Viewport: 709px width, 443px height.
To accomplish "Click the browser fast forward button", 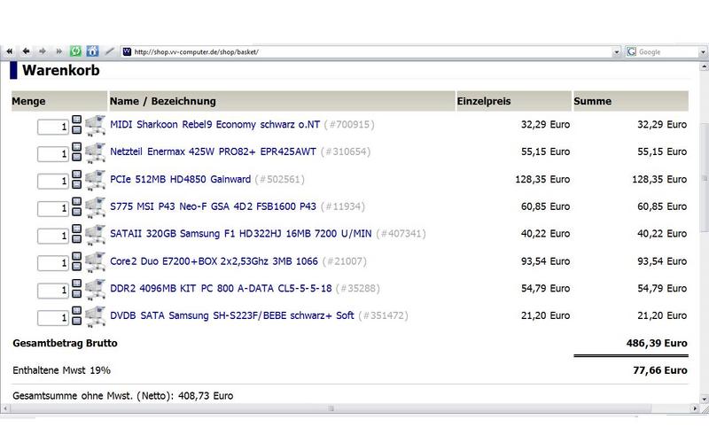I will [x=58, y=51].
